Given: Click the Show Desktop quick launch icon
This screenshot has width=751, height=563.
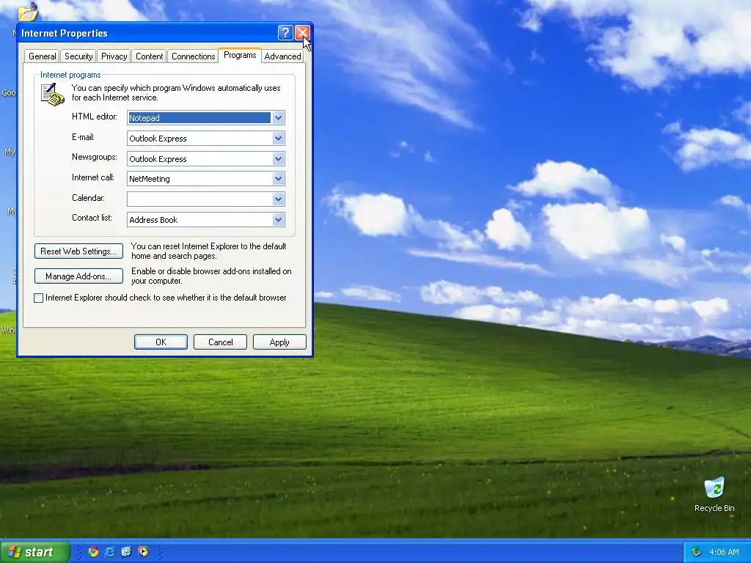Looking at the screenshot, I should [126, 551].
